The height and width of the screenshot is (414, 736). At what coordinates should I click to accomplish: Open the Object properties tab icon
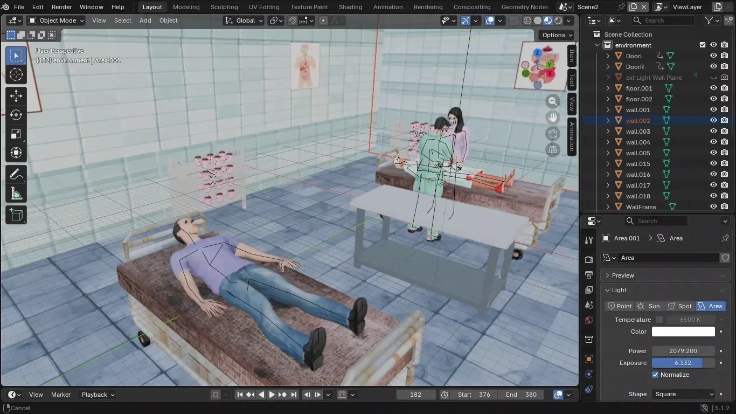[x=589, y=359]
